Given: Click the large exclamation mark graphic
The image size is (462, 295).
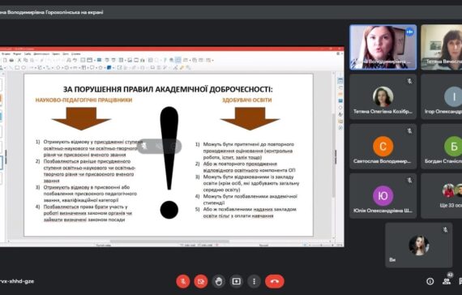Looking at the screenshot, I should pyautogui.click(x=169, y=162).
